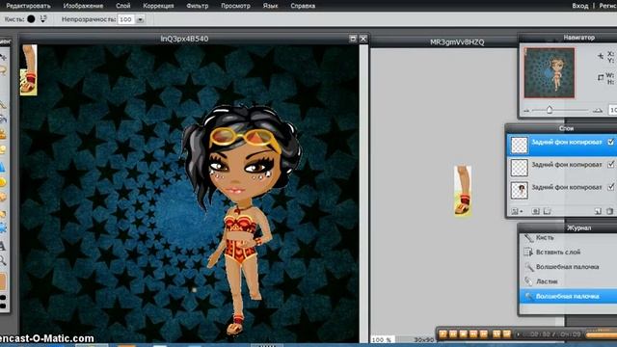617x347 pixels.
Task: Activate the MR3gmVv8HZQ document window title
Action: coord(457,42)
